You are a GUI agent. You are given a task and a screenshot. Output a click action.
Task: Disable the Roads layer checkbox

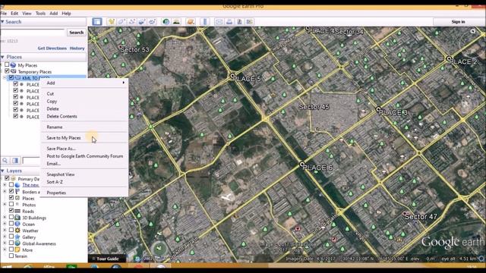coord(11,211)
